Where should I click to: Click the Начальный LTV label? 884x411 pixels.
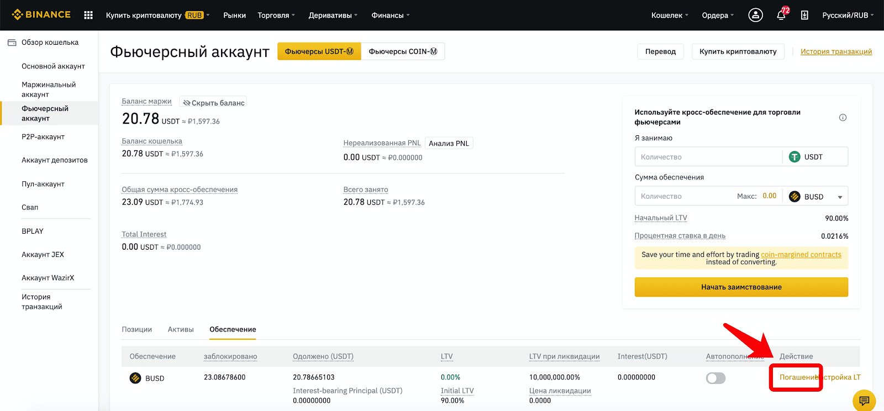tap(660, 218)
